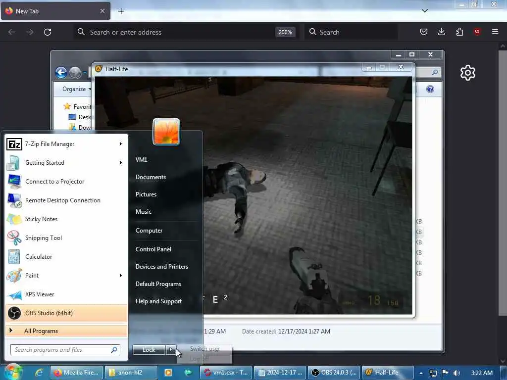Open VM1 user folder
The image size is (507, 380).
coord(141,160)
